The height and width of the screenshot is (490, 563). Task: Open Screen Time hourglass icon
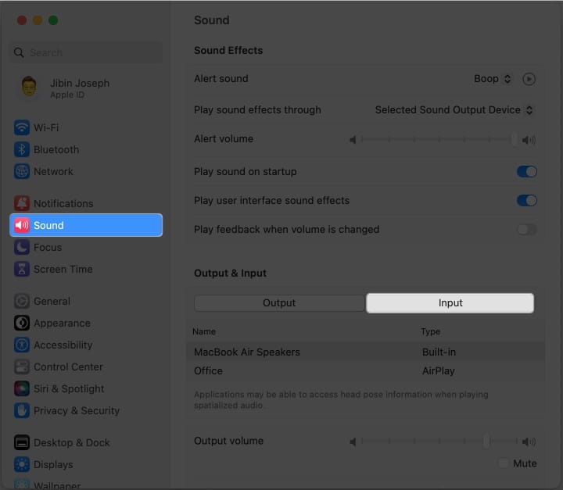click(22, 269)
